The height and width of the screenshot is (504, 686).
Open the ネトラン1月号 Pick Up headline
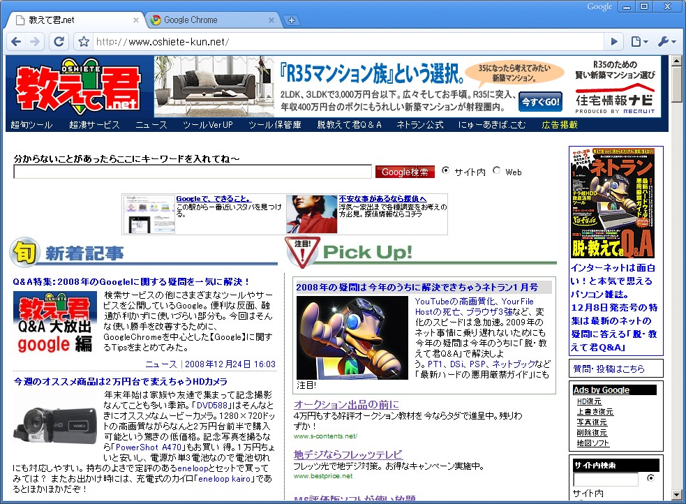click(x=417, y=288)
